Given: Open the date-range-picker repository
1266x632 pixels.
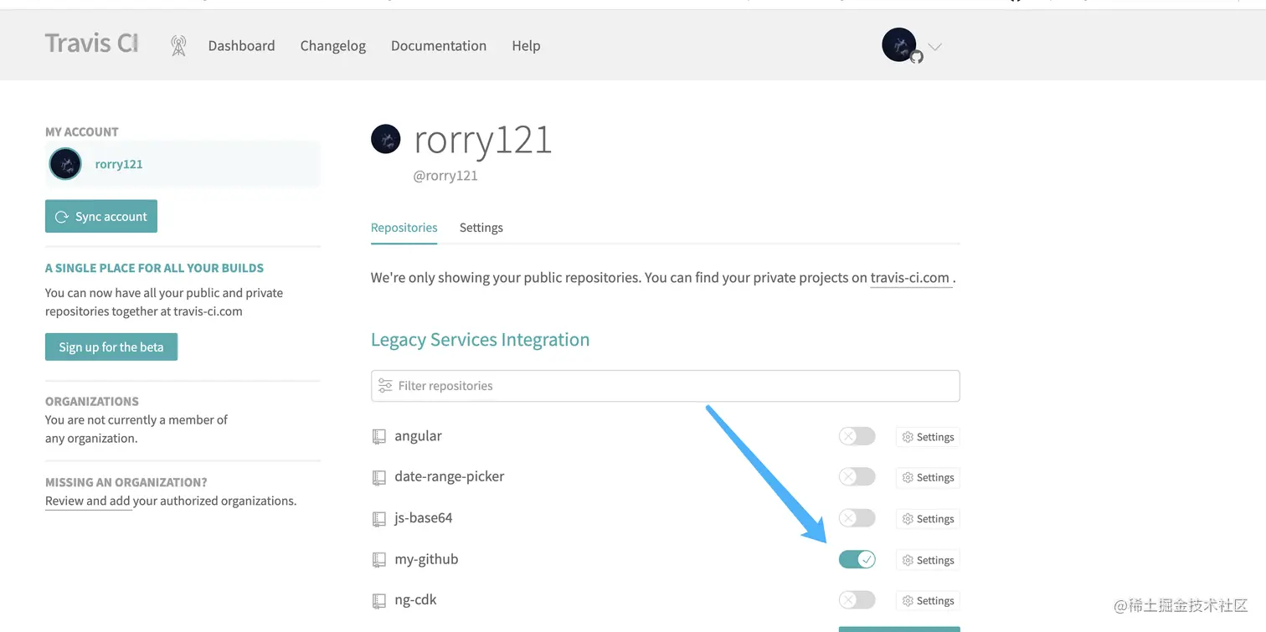Looking at the screenshot, I should [450, 476].
